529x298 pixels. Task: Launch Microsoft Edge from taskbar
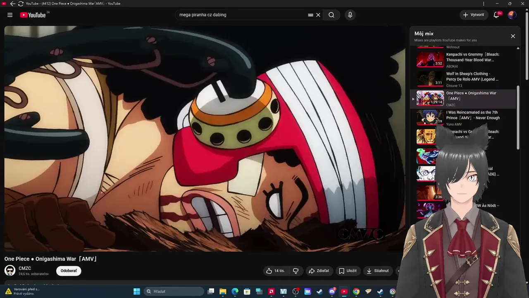pos(235,291)
